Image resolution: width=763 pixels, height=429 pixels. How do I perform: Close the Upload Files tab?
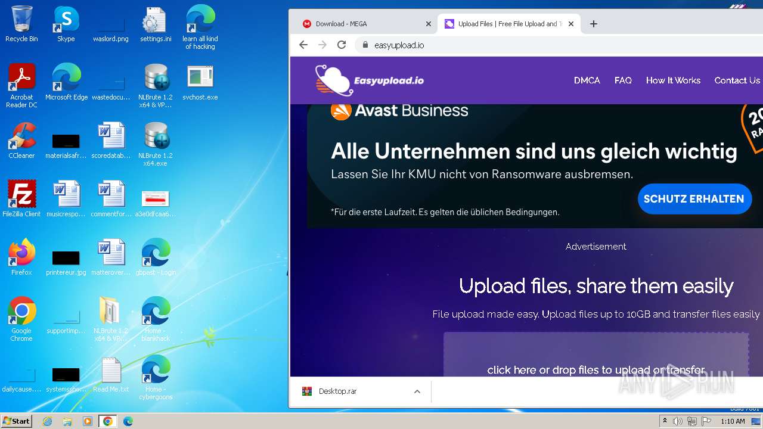(571, 24)
